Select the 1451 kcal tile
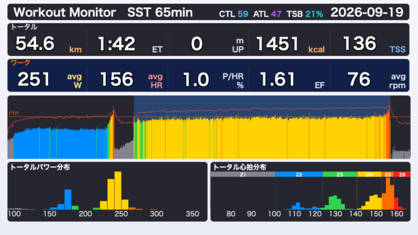Screen dimensions: 418x235 point(290,43)
